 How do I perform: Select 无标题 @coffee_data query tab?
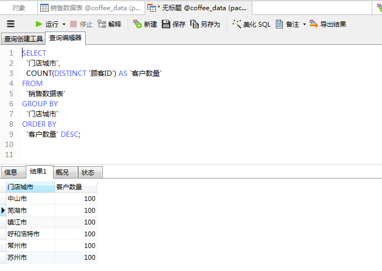click(198, 8)
